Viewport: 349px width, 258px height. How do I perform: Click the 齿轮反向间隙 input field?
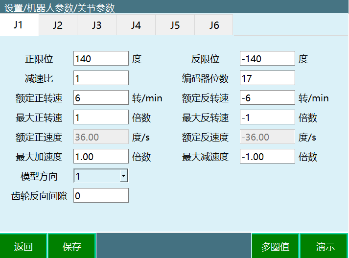tap(101, 196)
